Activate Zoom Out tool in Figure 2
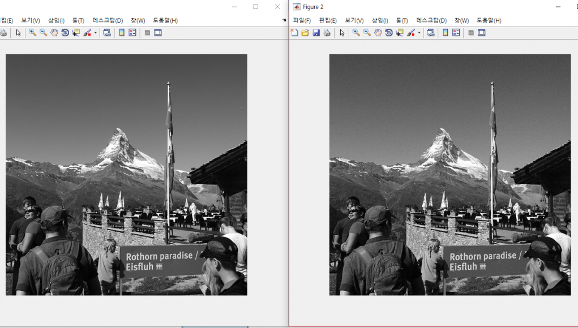 pos(367,33)
